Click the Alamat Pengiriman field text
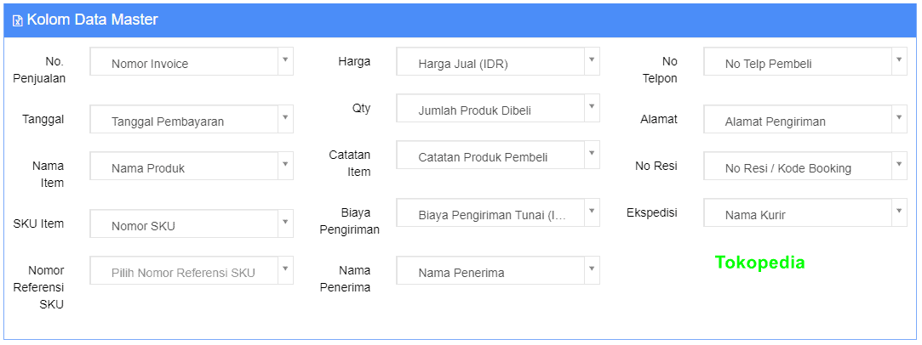 click(775, 122)
